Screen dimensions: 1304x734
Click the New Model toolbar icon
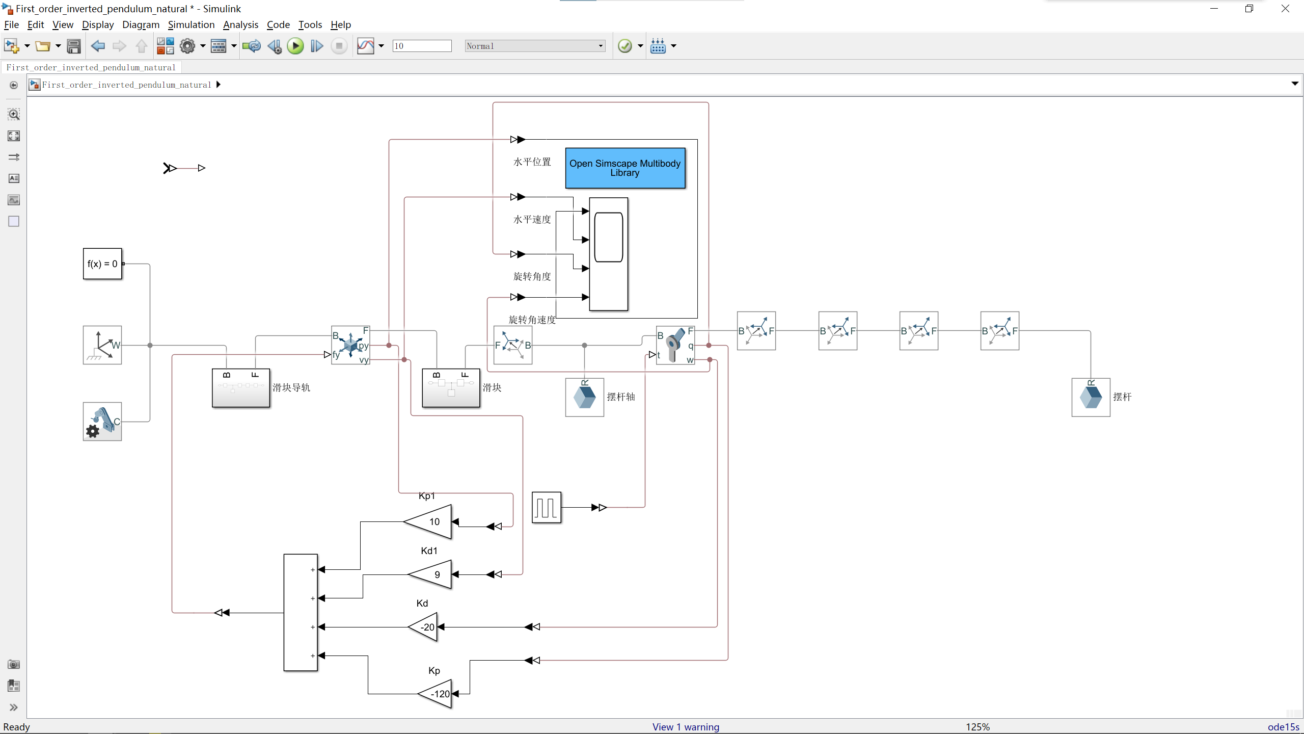[x=11, y=46]
